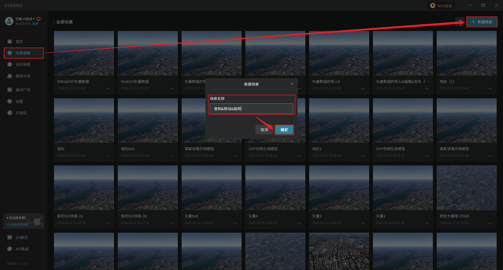Click the 首页 home icon in sidebar
Image resolution: width=503 pixels, height=270 pixels.
[10, 41]
